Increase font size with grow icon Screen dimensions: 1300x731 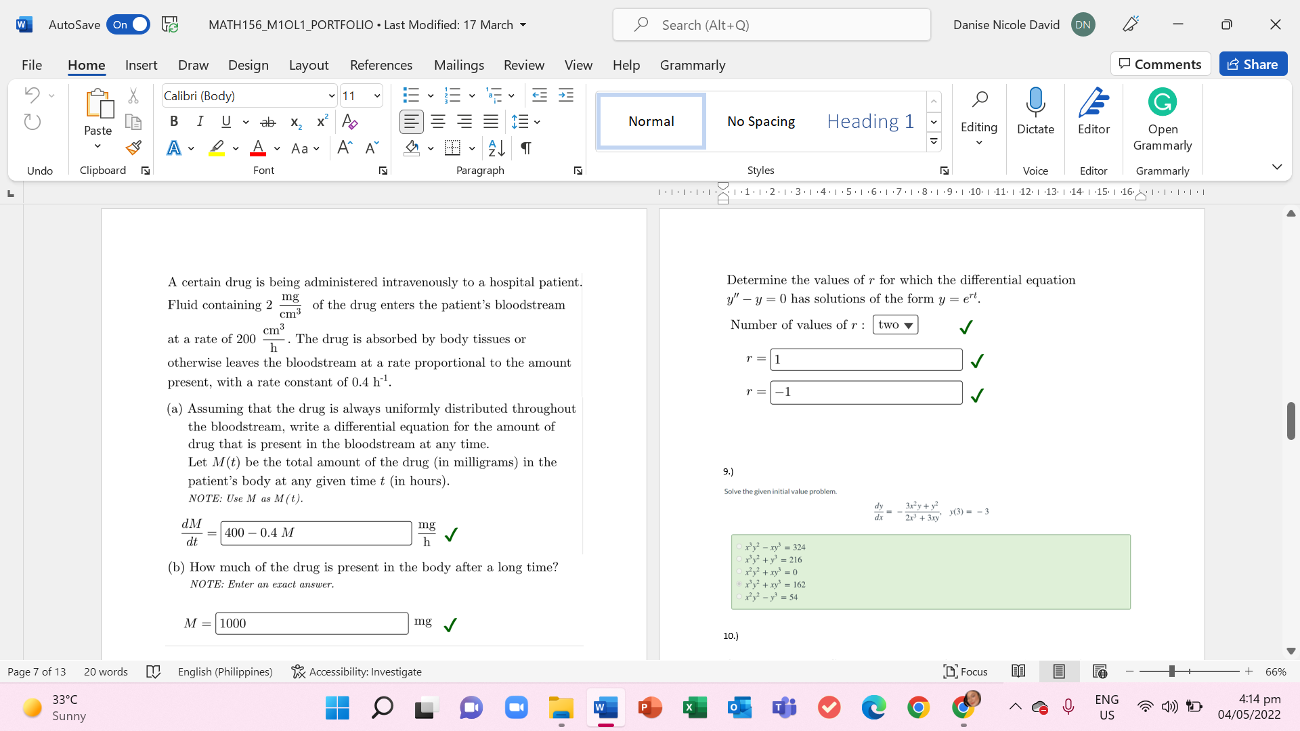345,148
